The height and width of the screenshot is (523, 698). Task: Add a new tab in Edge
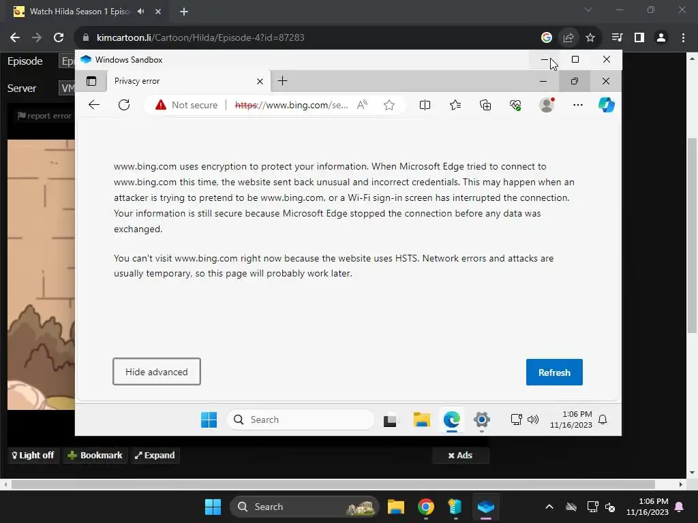click(282, 81)
